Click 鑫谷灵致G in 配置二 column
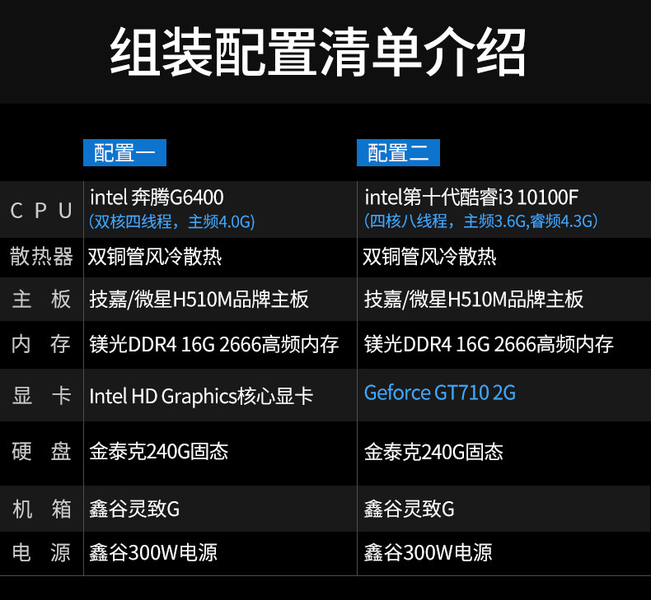 point(410,509)
